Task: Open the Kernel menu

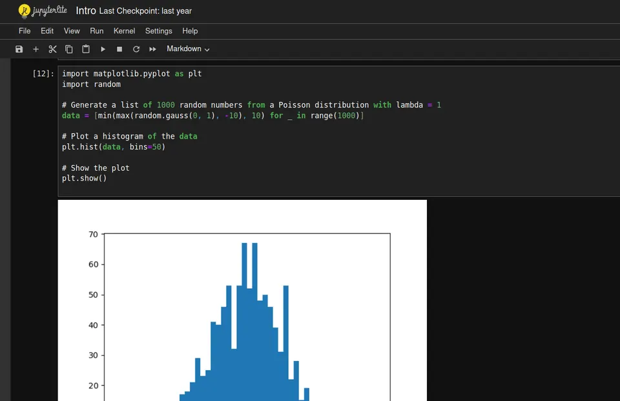Action: 124,31
